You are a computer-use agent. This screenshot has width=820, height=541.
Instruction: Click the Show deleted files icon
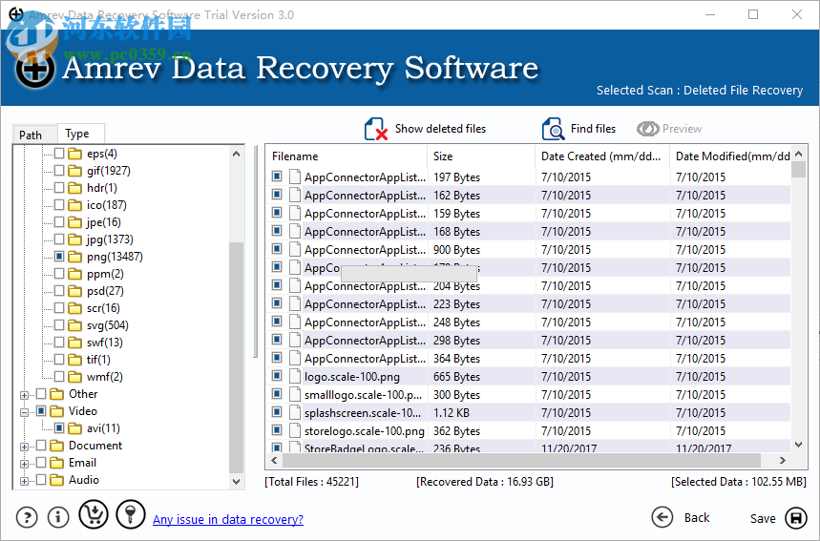(x=375, y=129)
